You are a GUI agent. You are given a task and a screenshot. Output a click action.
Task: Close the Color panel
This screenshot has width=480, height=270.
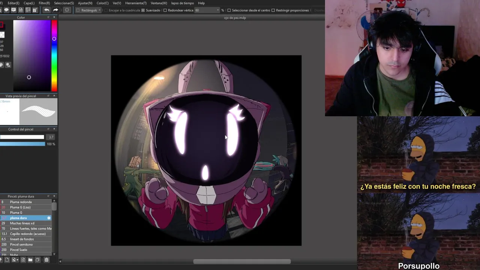click(54, 17)
